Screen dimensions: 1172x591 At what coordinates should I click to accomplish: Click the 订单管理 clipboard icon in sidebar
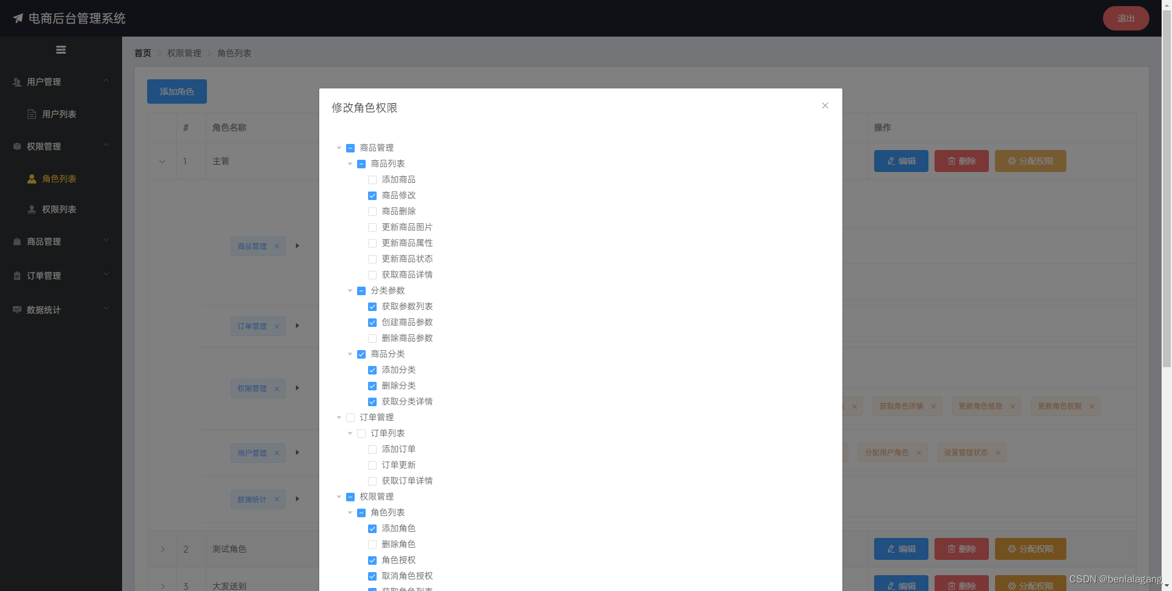click(x=17, y=276)
